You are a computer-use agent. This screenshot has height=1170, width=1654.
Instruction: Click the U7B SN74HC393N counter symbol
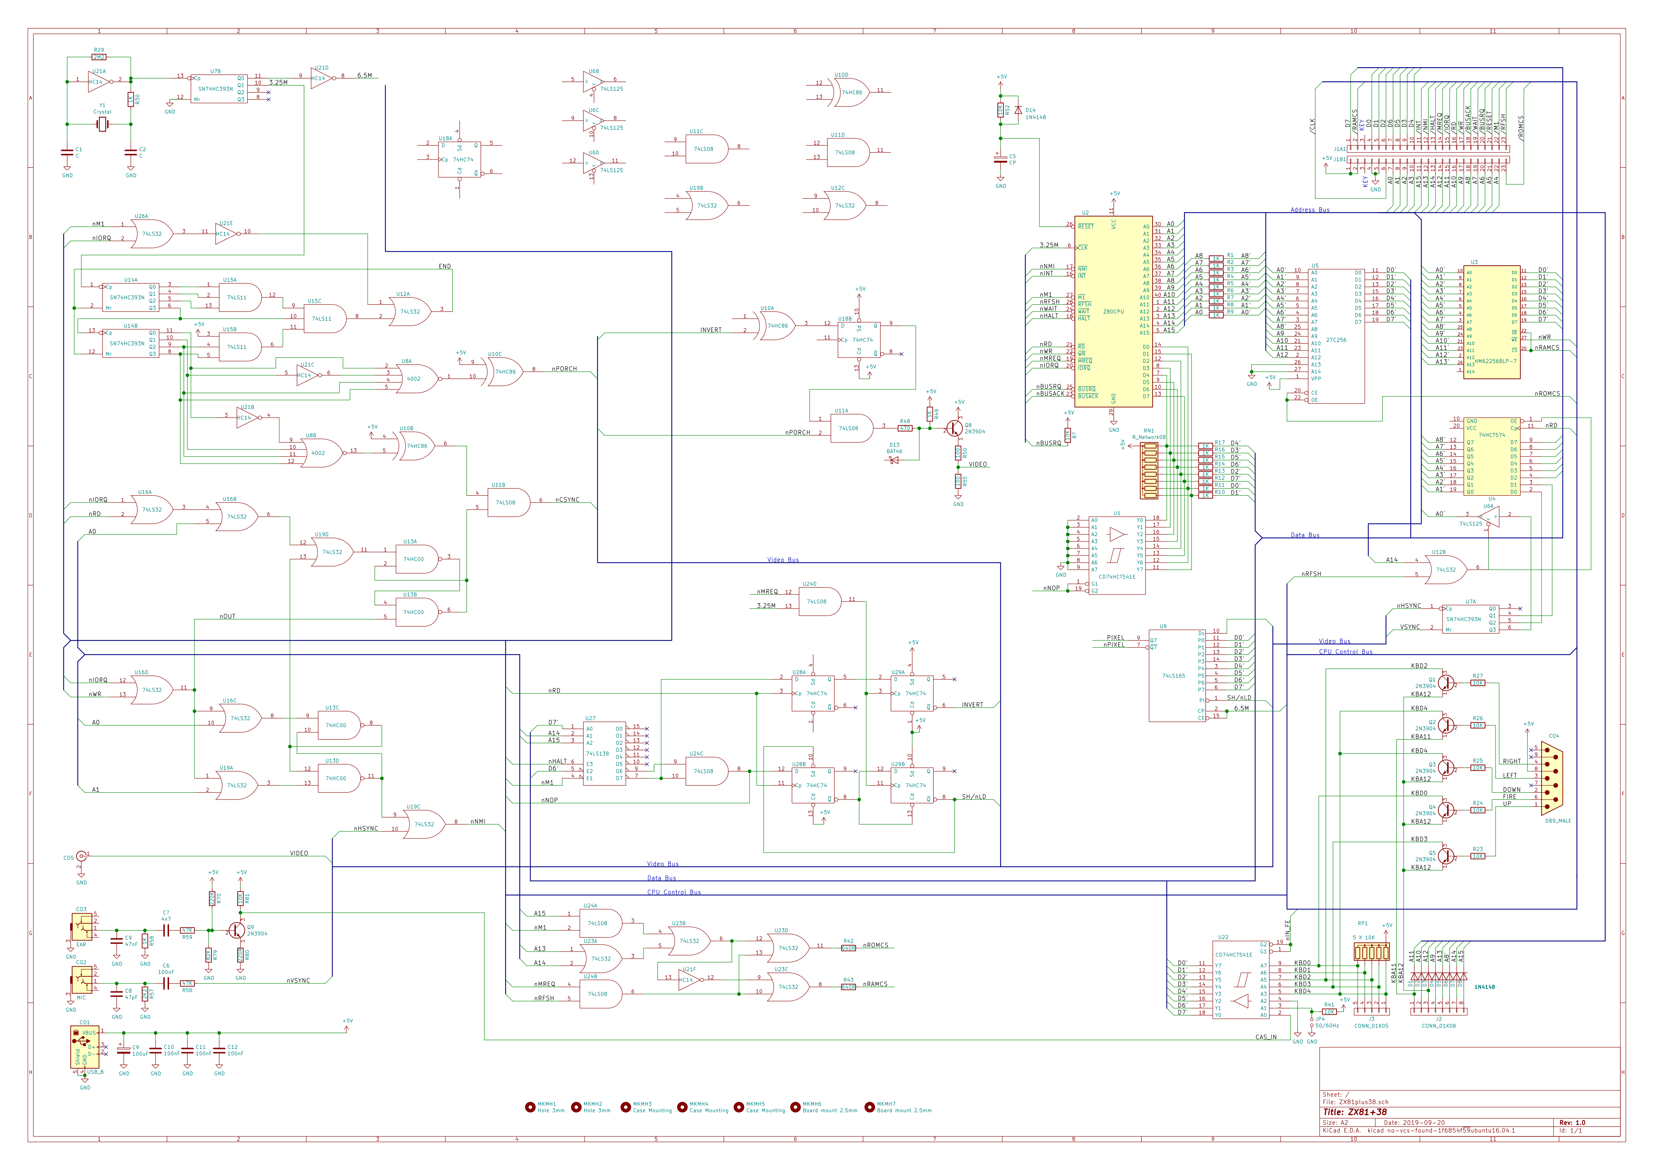point(219,89)
